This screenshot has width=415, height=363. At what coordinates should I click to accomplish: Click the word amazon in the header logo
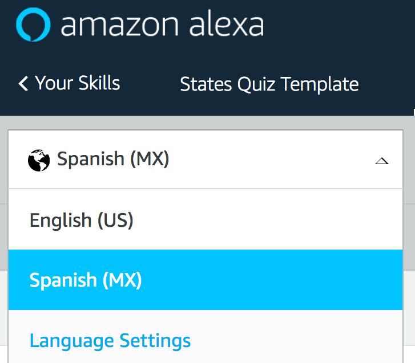coord(120,26)
